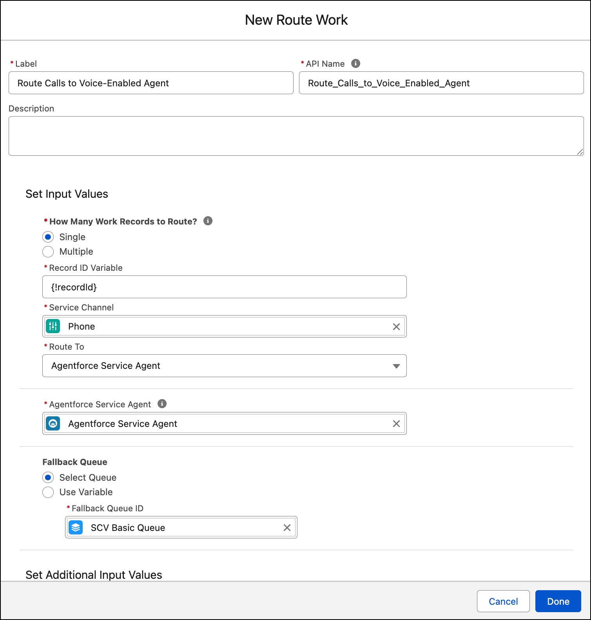The width and height of the screenshot is (591, 620).
Task: Select the Multiple radio option
Action: click(48, 252)
